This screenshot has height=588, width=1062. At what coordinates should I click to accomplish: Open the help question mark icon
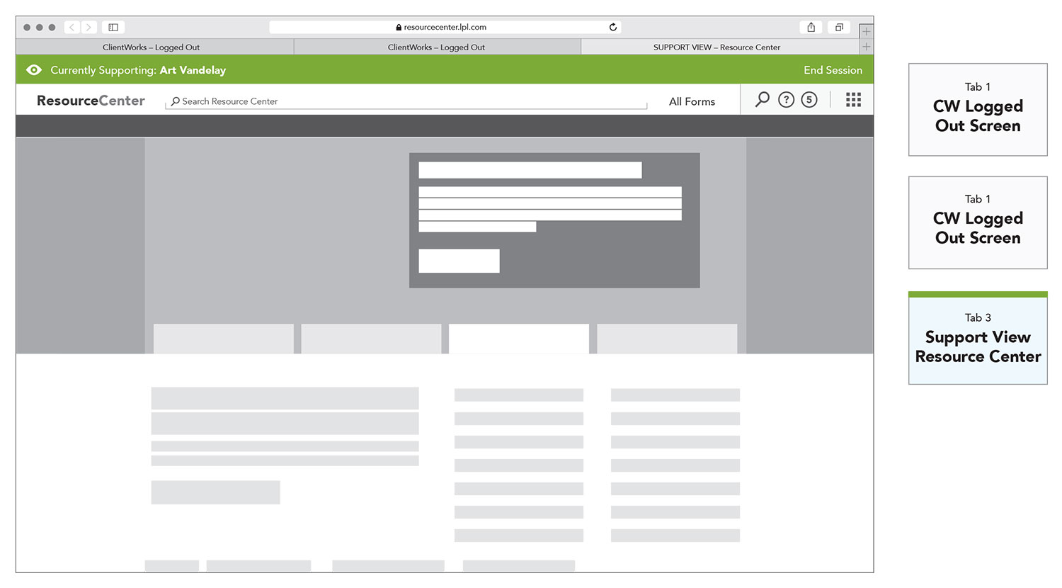click(x=786, y=100)
